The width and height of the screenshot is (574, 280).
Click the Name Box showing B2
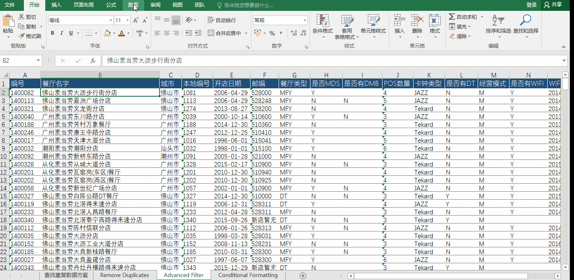[21, 61]
